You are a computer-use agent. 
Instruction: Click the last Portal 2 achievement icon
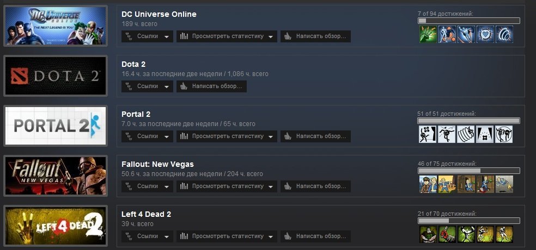(x=504, y=134)
